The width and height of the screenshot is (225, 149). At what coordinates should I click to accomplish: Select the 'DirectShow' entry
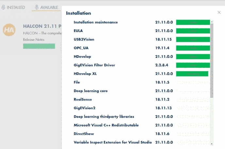click(x=84, y=134)
